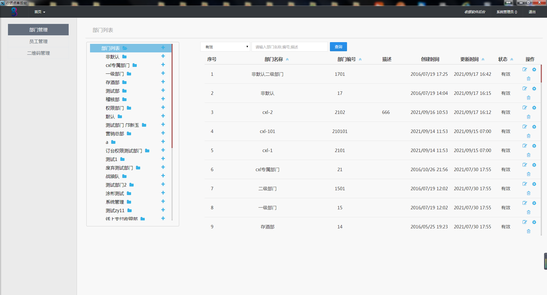Open gear settings for department number 21 row
This screenshot has width=547, height=295.
point(534,165)
